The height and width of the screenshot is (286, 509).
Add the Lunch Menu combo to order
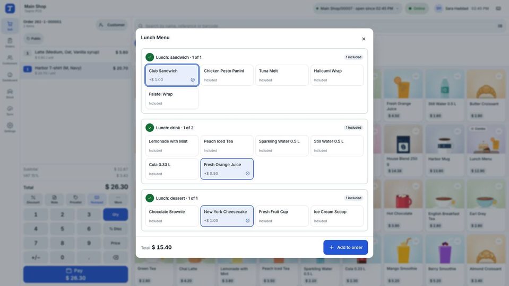click(x=346, y=247)
